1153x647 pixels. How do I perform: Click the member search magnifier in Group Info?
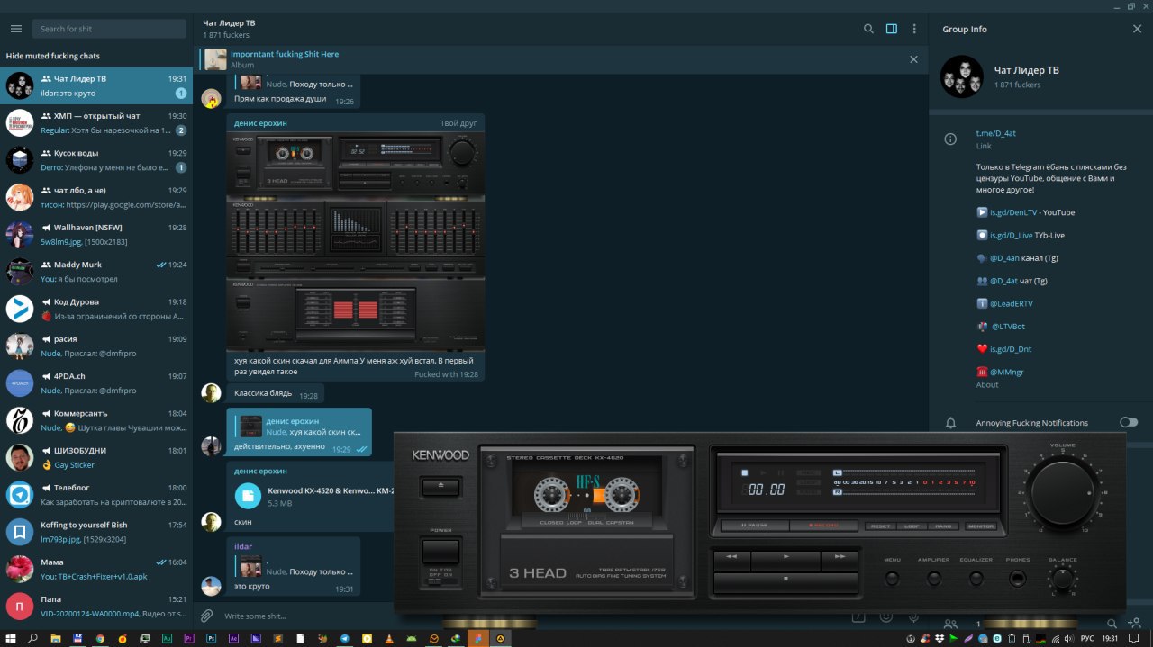[1112, 623]
